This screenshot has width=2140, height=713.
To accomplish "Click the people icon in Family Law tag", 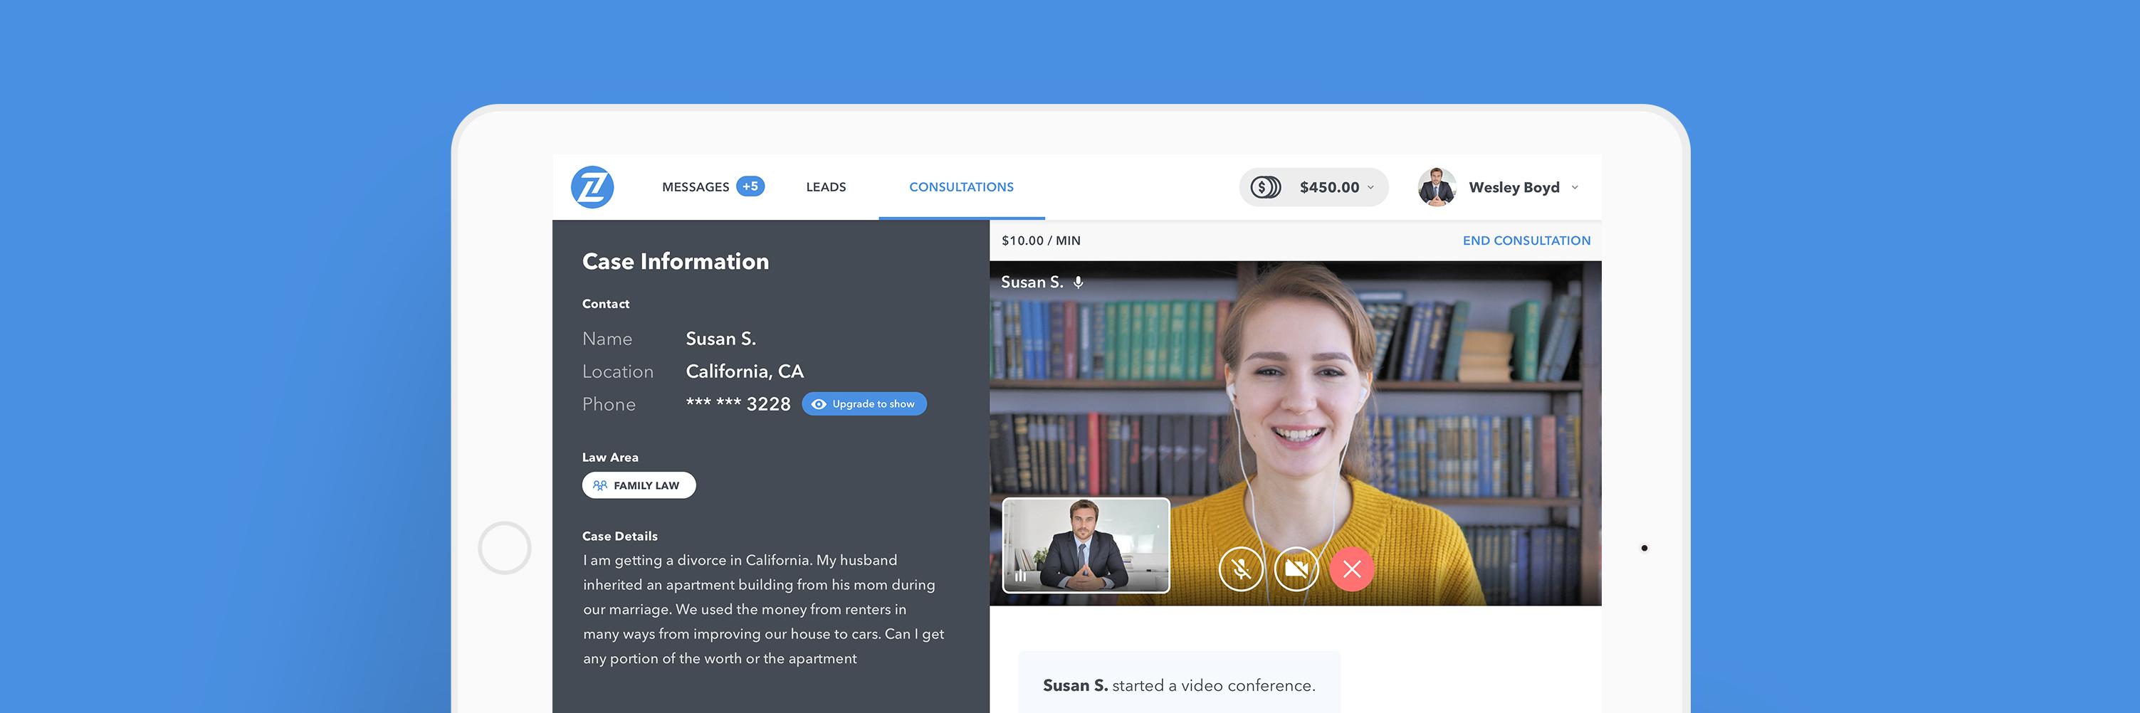I will pos(600,485).
